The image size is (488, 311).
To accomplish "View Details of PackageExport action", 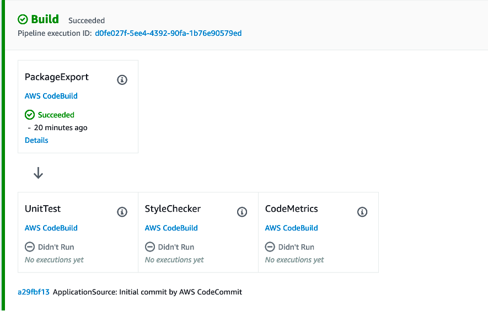I will coord(36,141).
